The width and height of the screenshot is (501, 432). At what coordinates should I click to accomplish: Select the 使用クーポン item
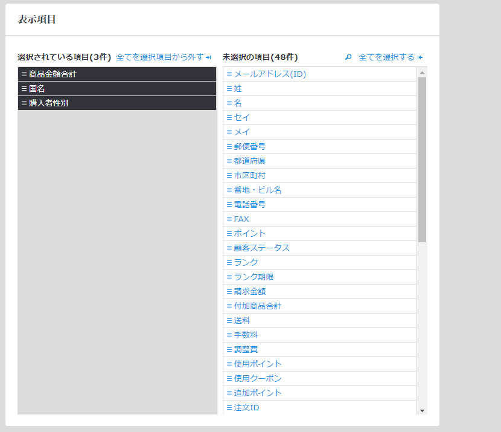pos(258,379)
